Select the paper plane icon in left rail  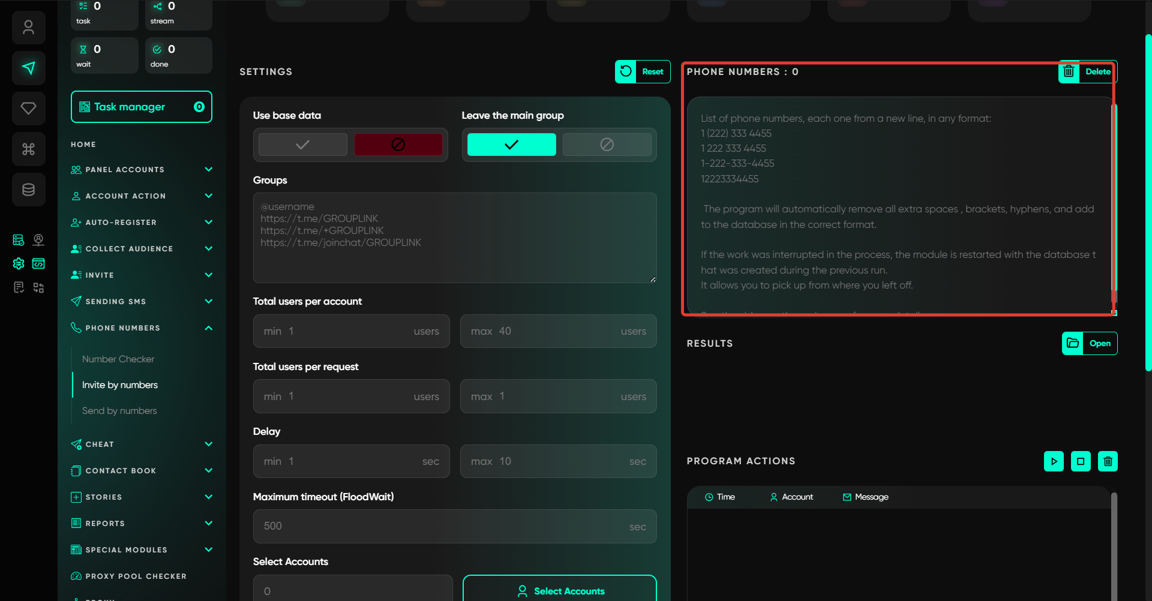pyautogui.click(x=28, y=68)
